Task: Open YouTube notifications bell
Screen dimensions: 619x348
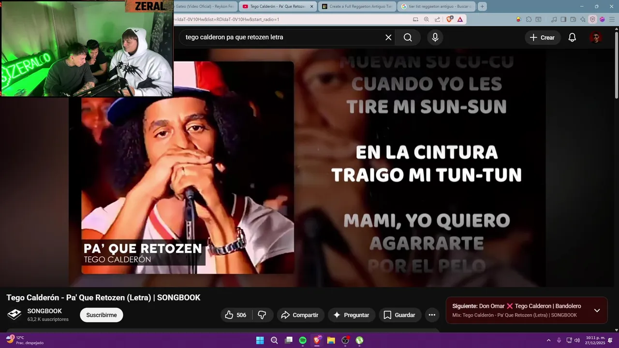Action: tap(572, 38)
